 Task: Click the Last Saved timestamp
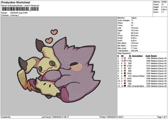55,117
